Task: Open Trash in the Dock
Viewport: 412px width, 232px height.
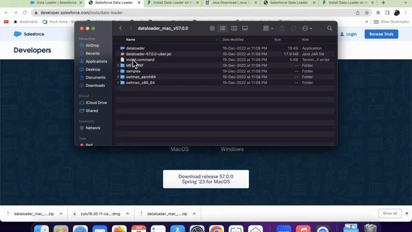Action: click(371, 228)
